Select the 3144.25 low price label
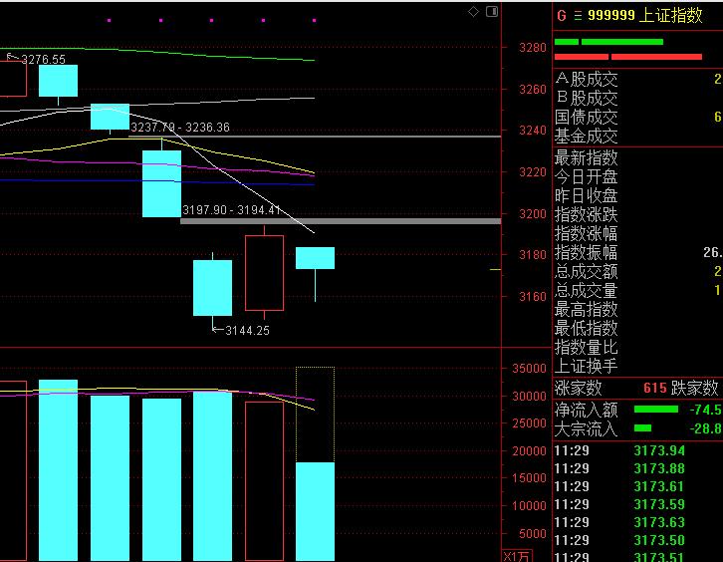The height and width of the screenshot is (562, 723). point(247,331)
